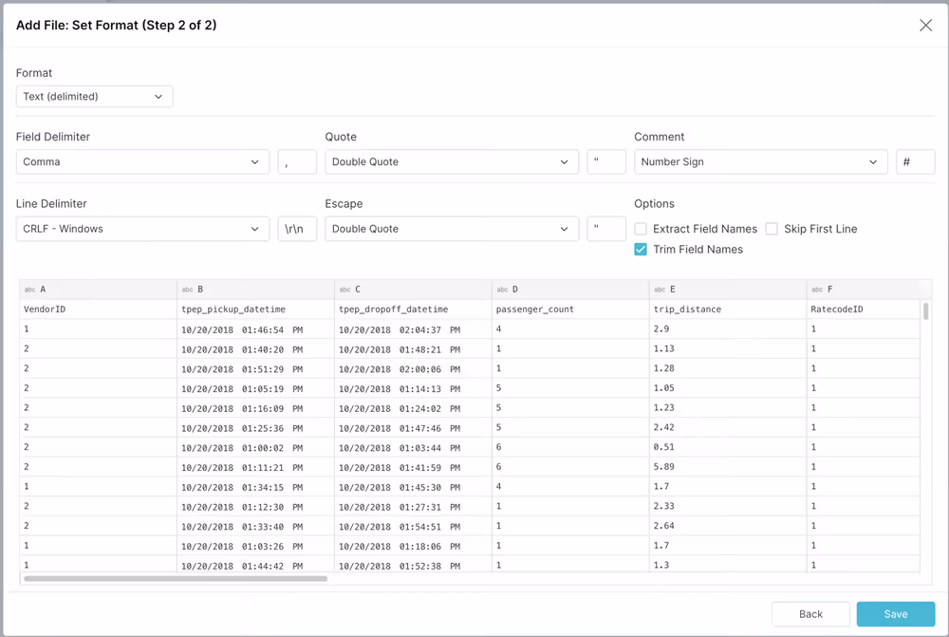Click dropoff time 10/20/2018 01:45:30 PM
Screen dimensions: 949x637
click(400, 487)
